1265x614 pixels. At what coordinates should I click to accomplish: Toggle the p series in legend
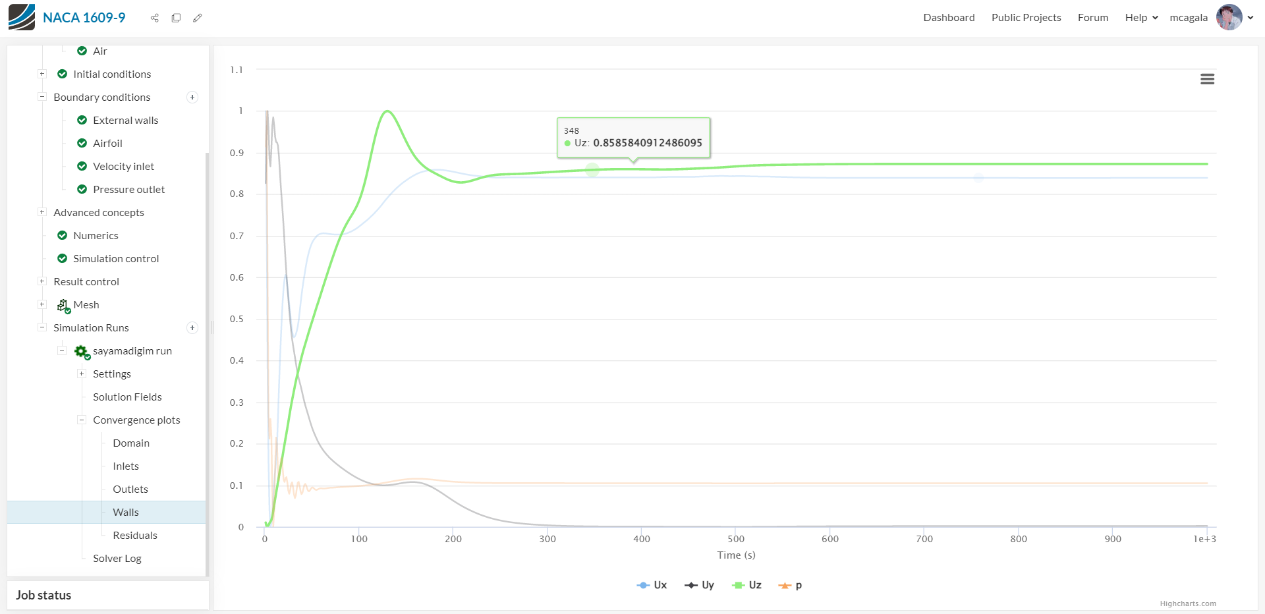(x=791, y=585)
